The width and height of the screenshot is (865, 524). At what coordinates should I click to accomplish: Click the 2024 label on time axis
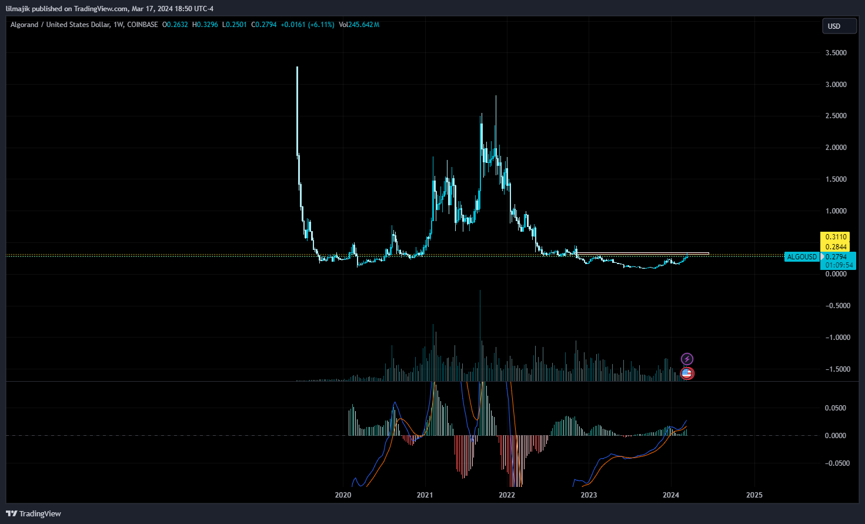[x=671, y=495]
